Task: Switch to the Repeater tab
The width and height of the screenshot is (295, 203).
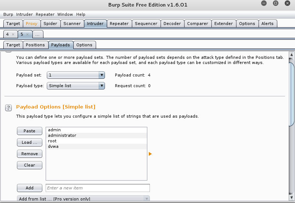Action: pyautogui.click(x=119, y=24)
